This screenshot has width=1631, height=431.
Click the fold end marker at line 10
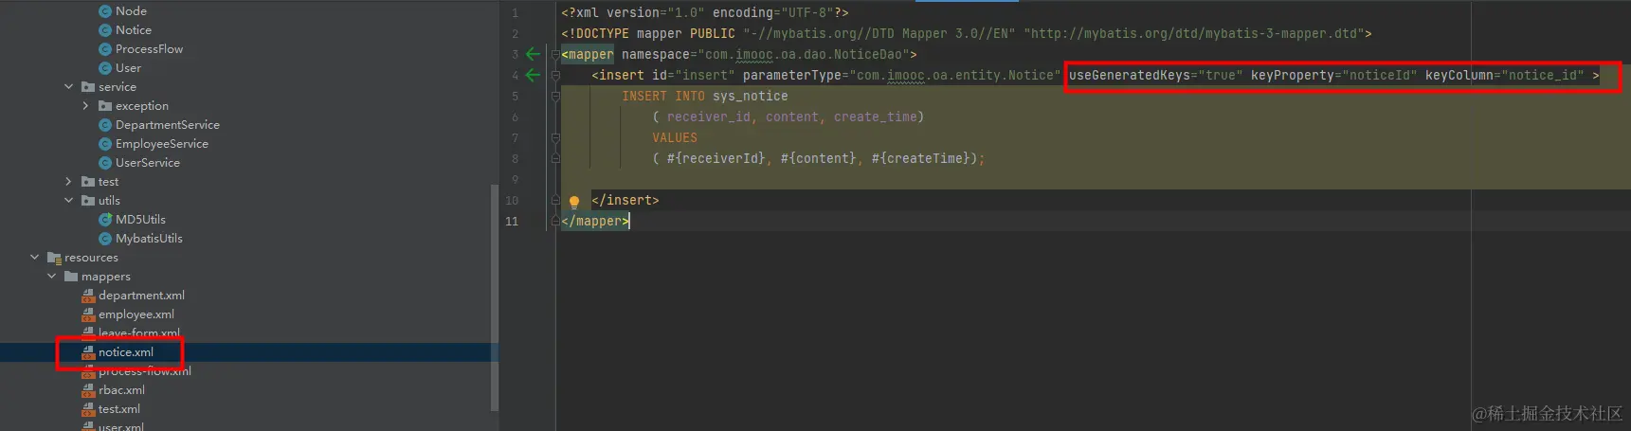(x=555, y=200)
